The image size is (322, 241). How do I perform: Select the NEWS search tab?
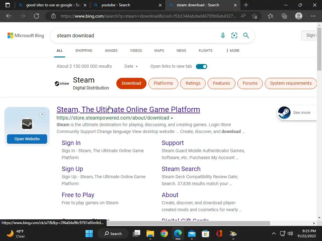(181, 51)
